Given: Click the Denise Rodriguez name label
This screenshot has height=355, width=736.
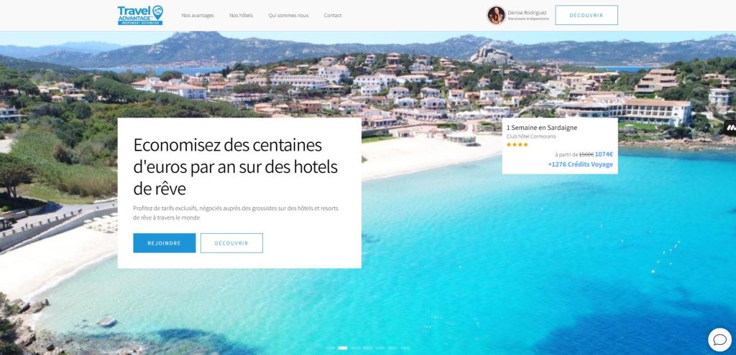Looking at the screenshot, I should pos(527,13).
